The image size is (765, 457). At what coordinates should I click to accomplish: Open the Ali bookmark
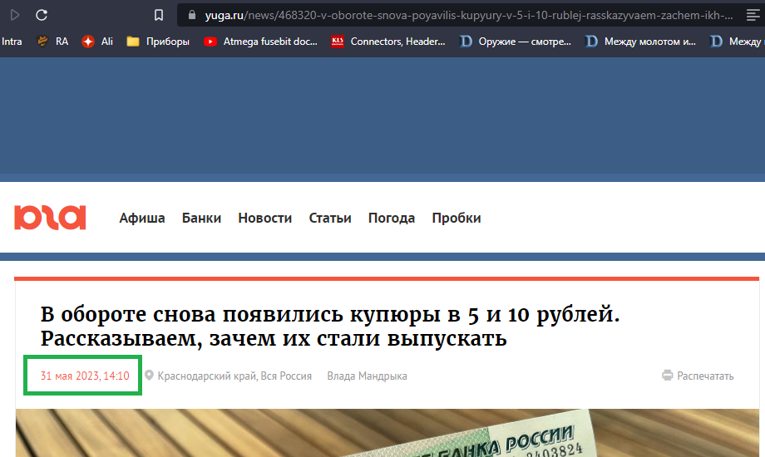pyautogui.click(x=97, y=42)
